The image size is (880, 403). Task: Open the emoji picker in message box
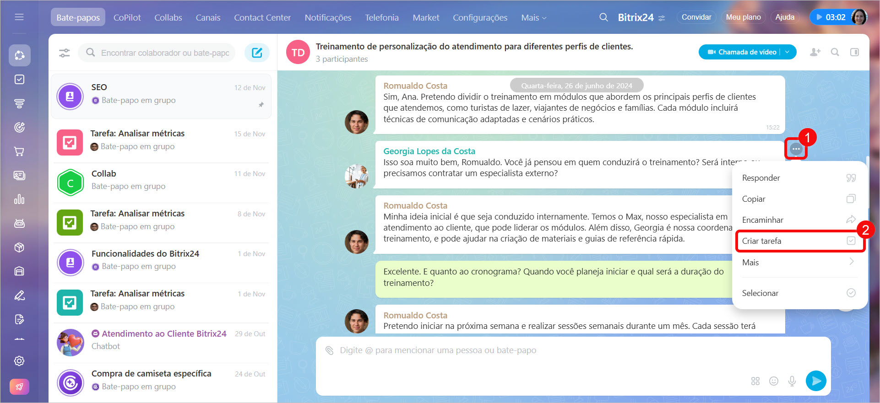click(x=774, y=381)
